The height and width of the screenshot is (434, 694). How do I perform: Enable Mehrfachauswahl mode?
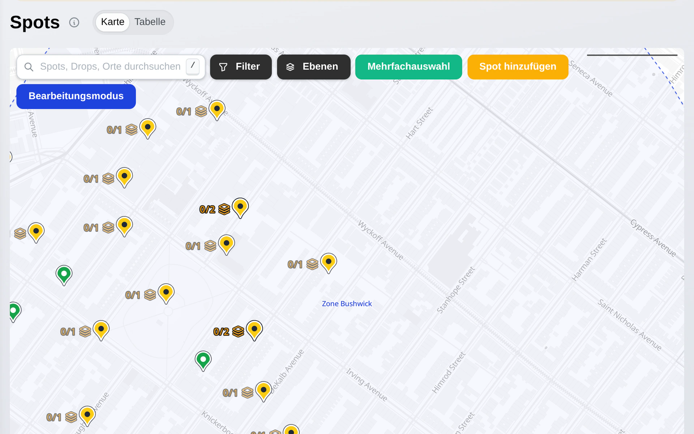point(408,67)
